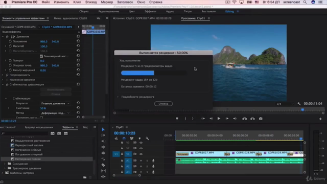Open the Clip menu
Viewport: 327px width, 184px height.
77,2
